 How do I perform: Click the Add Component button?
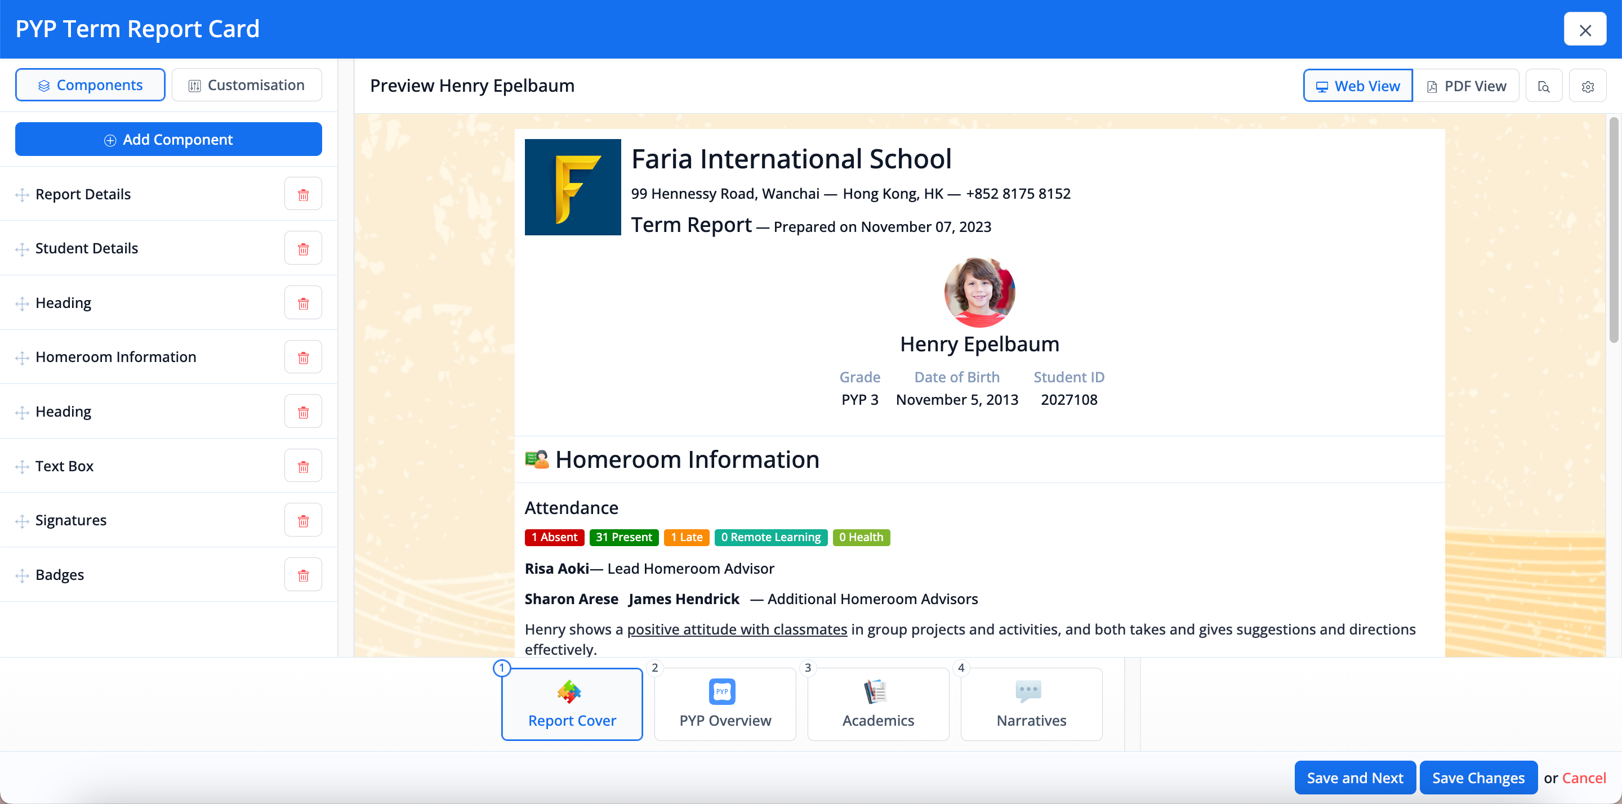tap(168, 140)
